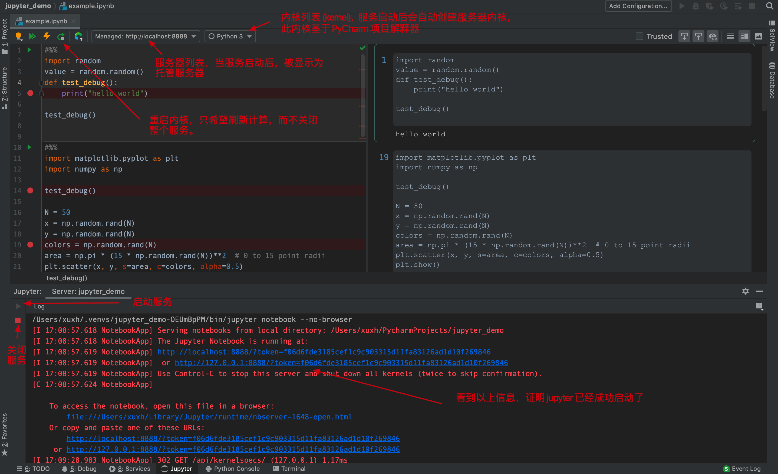Viewport: 778px width, 474px height.
Task: Open the nbserver-1648-open.html file link
Action: (209, 417)
